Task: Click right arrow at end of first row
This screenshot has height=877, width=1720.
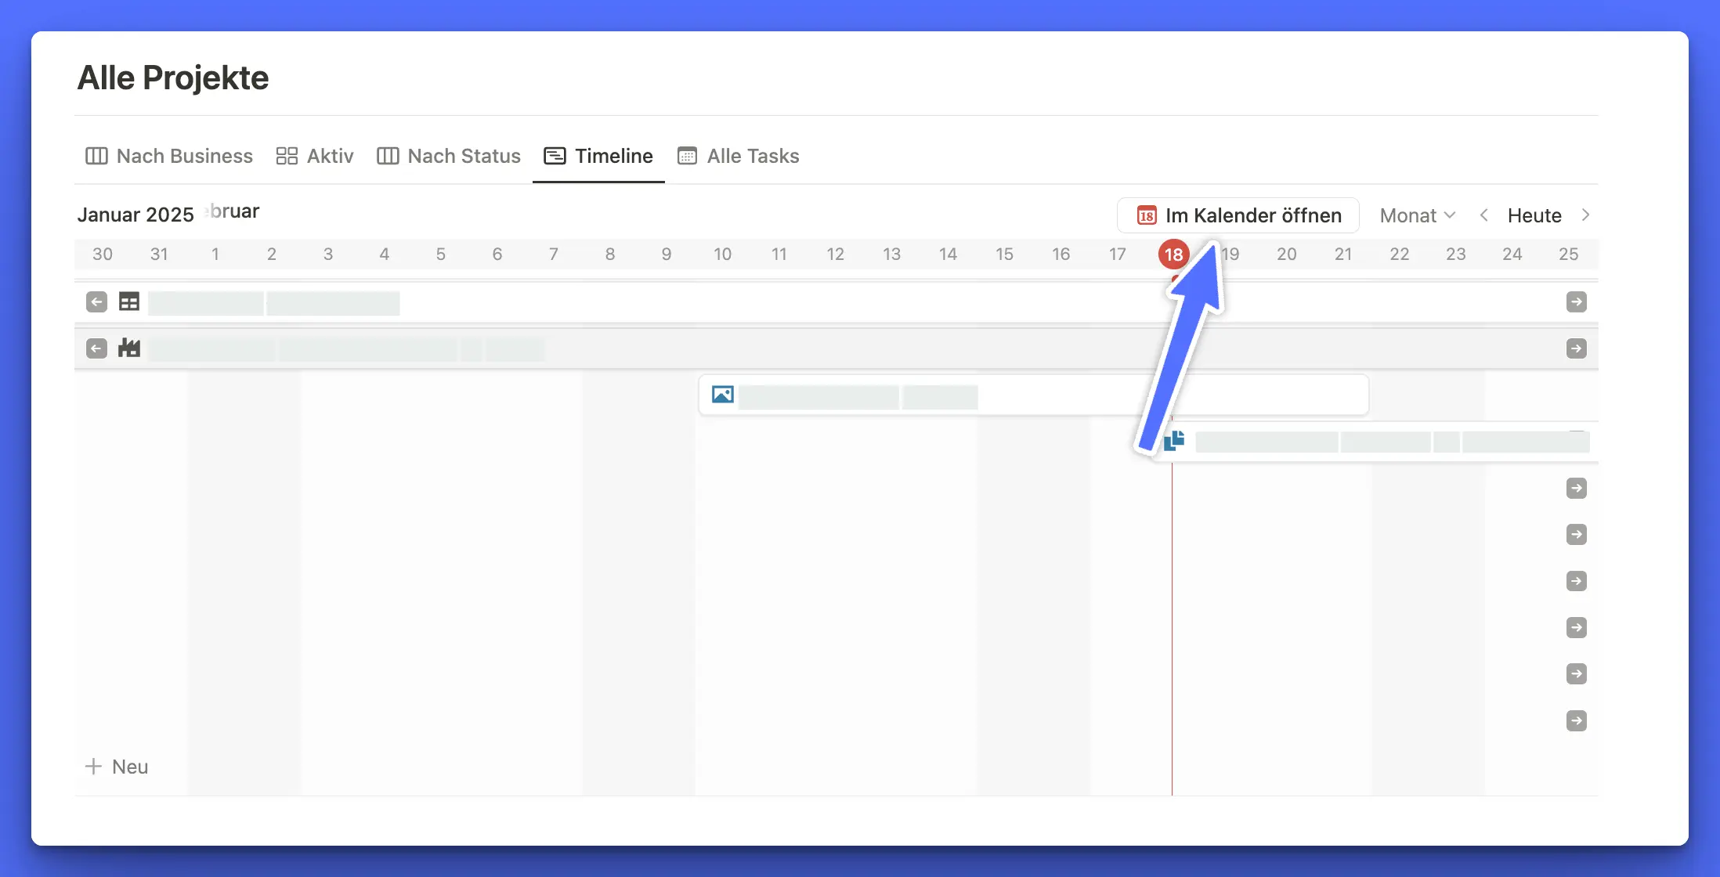Action: (1576, 301)
